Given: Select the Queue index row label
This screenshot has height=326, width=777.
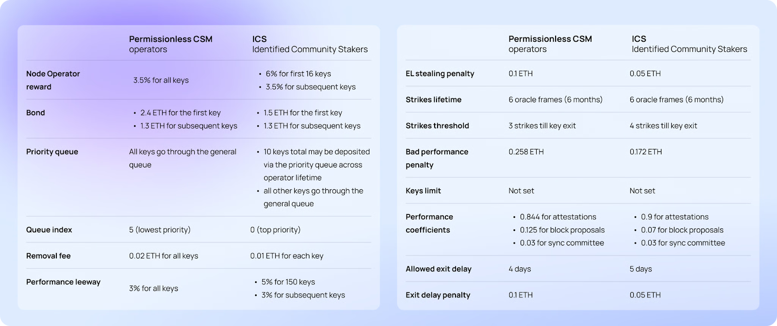Looking at the screenshot, I should 49,229.
